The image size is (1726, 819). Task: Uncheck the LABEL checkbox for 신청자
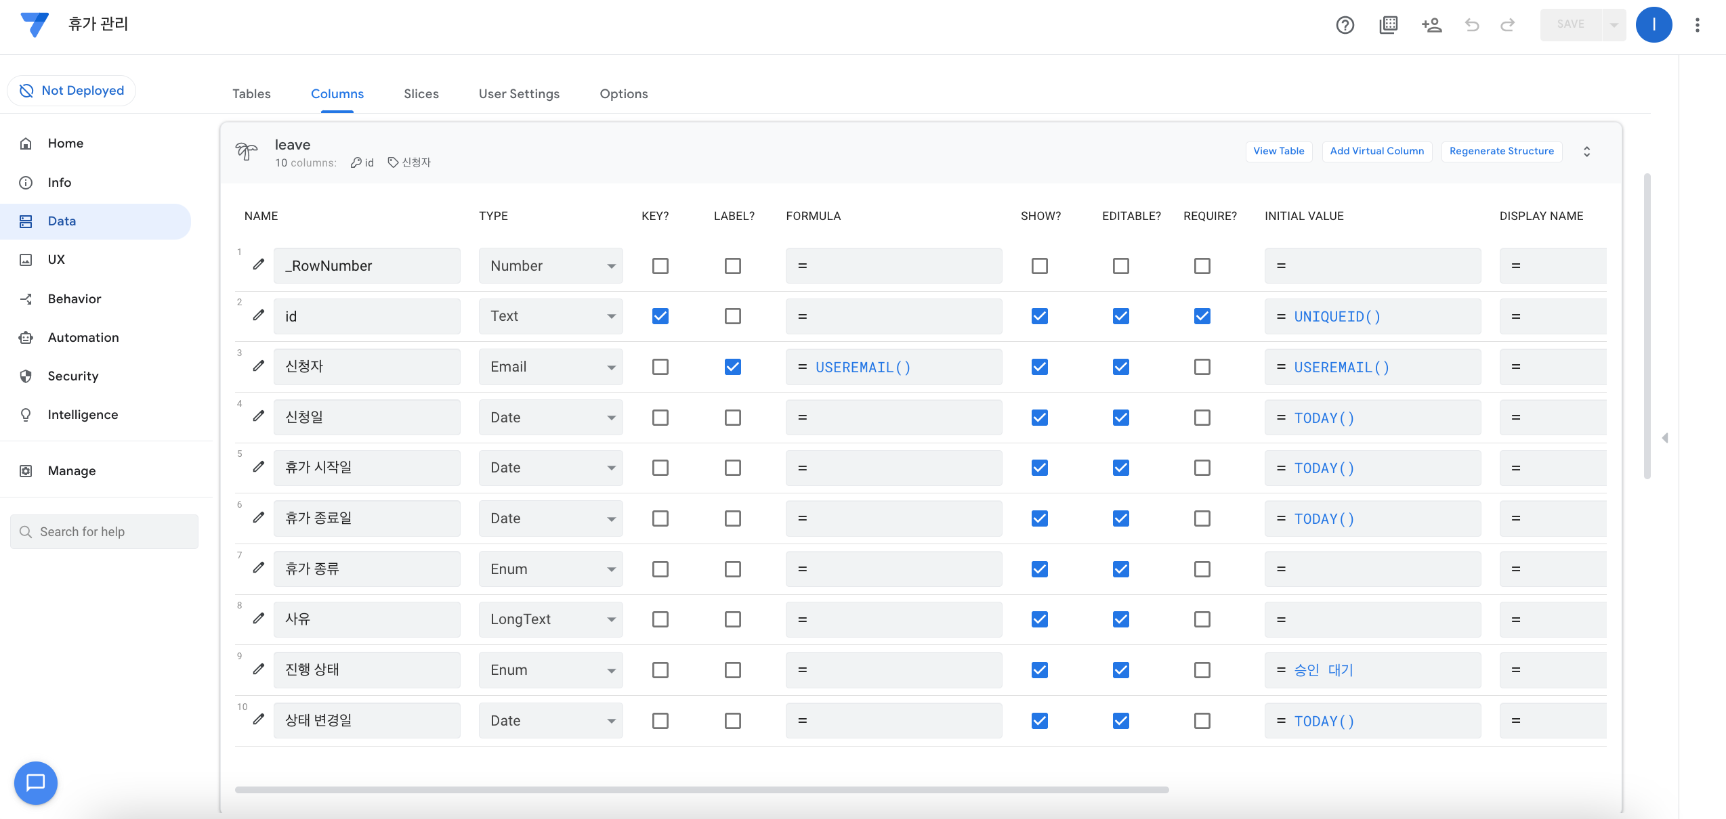(732, 367)
